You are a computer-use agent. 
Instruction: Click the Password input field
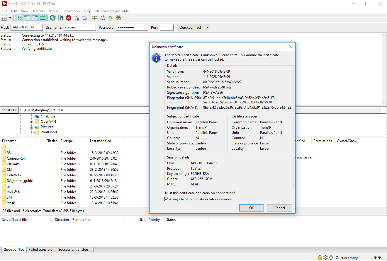coord(132,27)
